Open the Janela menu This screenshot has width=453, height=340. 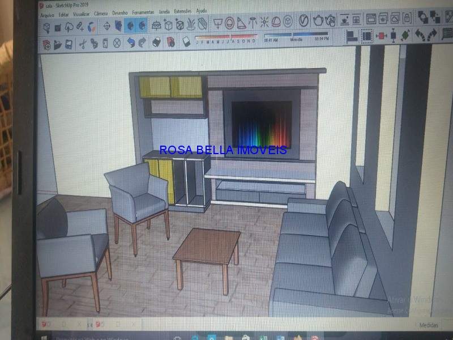[164, 11]
